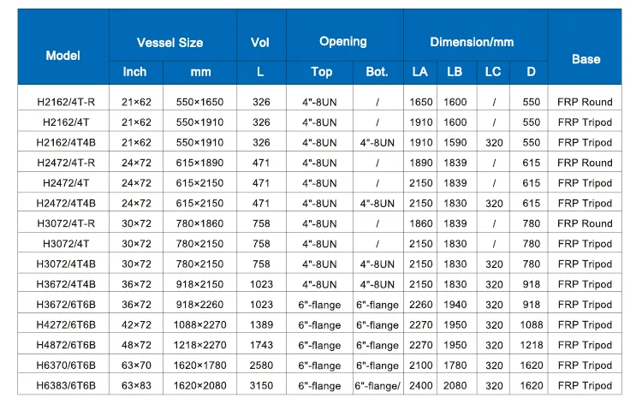Click the LC dimension sub-header
642x398 pixels.
pos(492,72)
